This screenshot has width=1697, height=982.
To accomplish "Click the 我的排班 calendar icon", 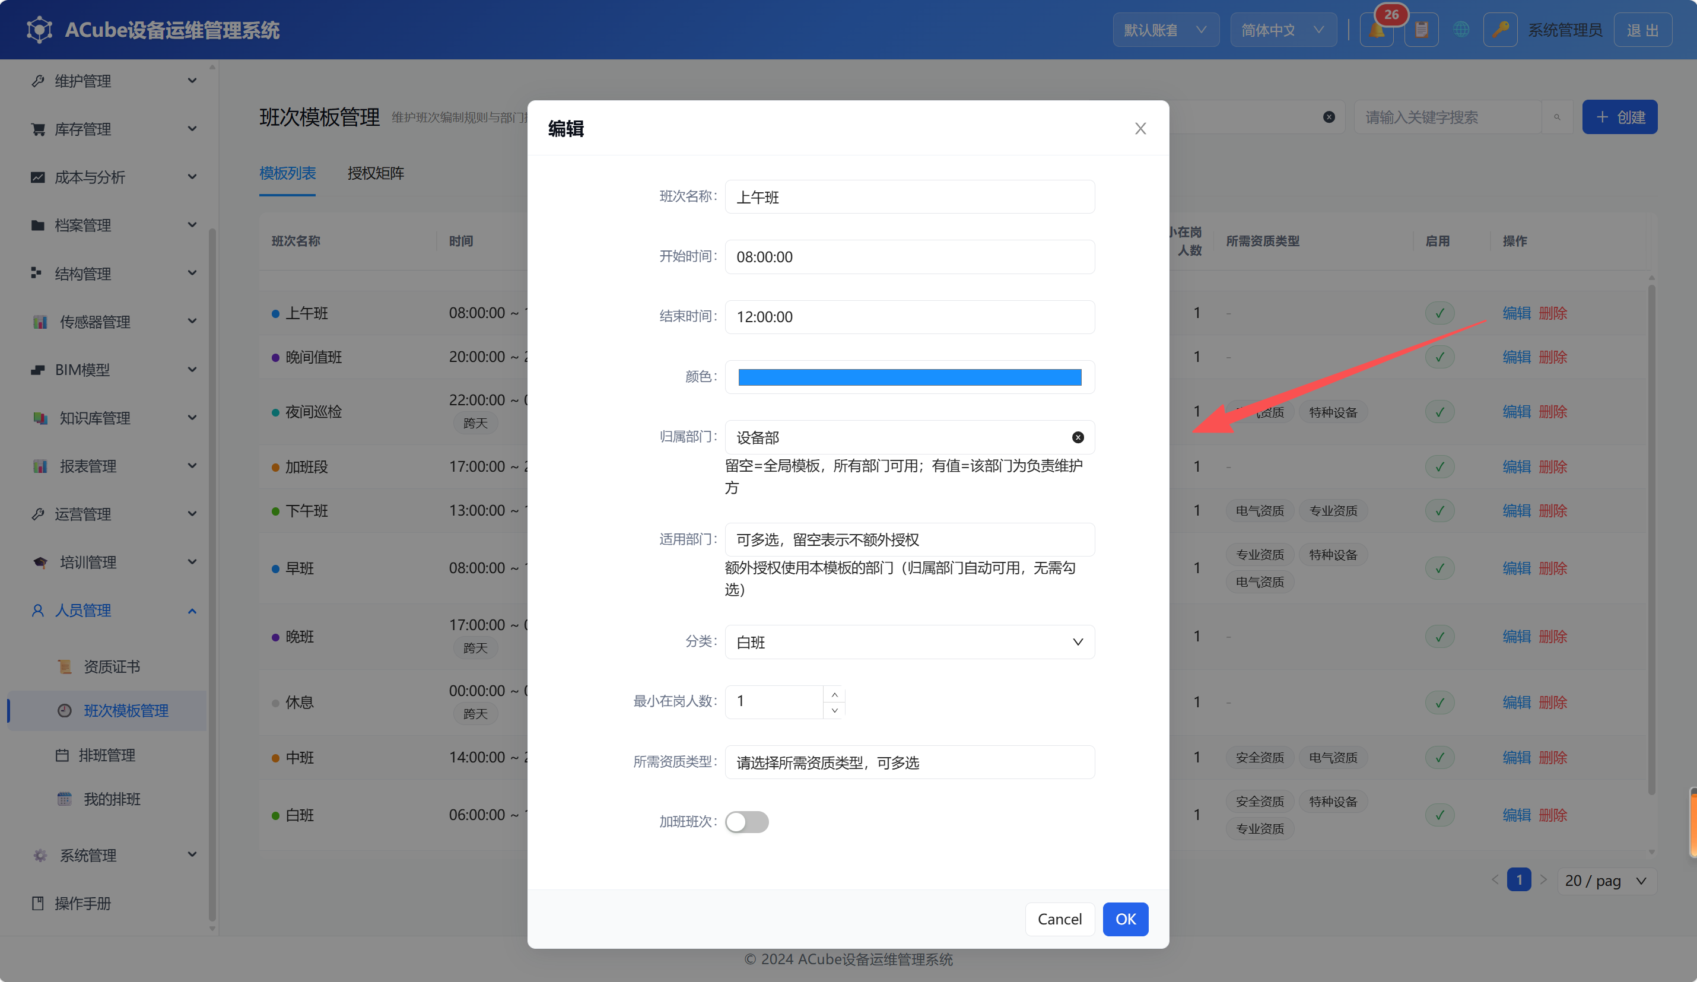I will [x=65, y=799].
